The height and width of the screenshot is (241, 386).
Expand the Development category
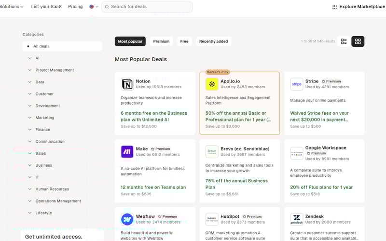[30, 106]
